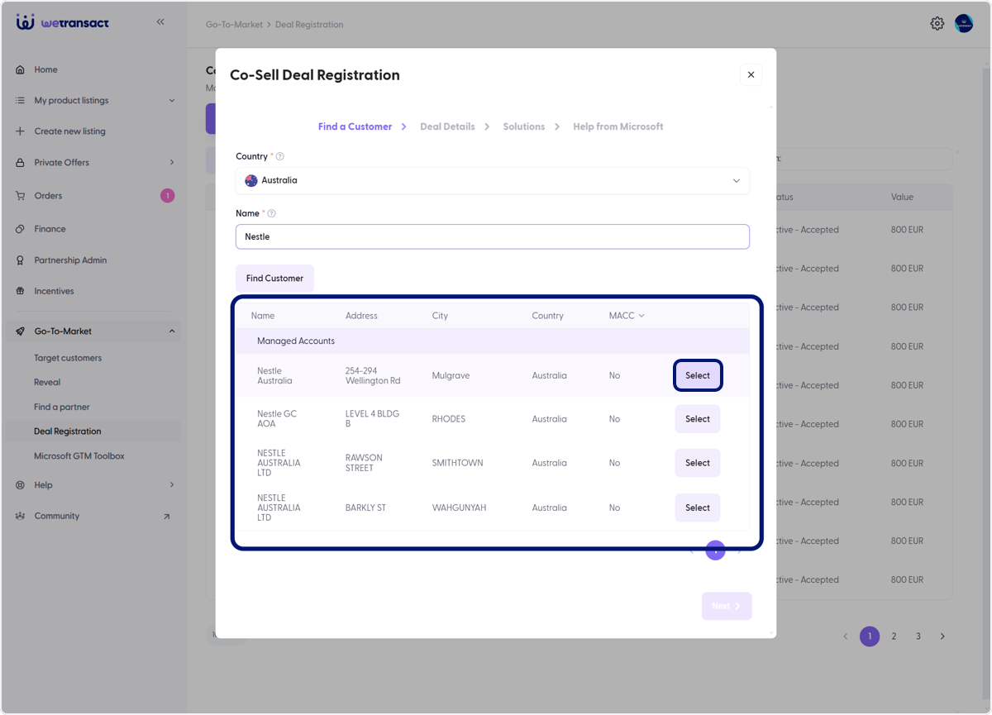The width and height of the screenshot is (992, 715).
Task: Click the My product listings list icon
Action: (x=21, y=100)
